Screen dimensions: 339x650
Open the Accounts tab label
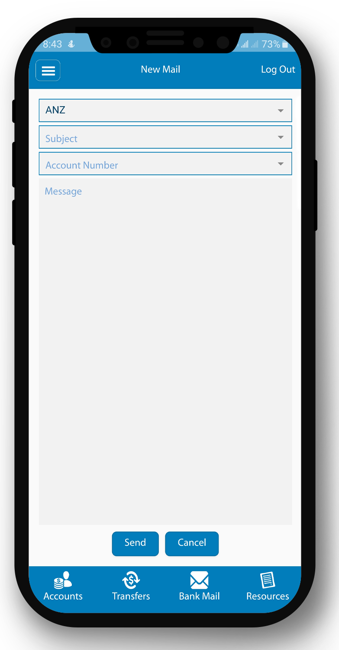63,596
